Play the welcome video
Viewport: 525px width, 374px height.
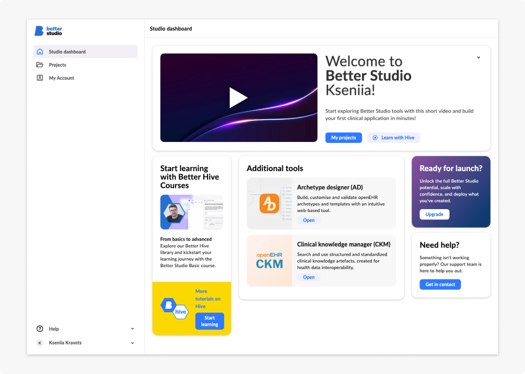[238, 98]
